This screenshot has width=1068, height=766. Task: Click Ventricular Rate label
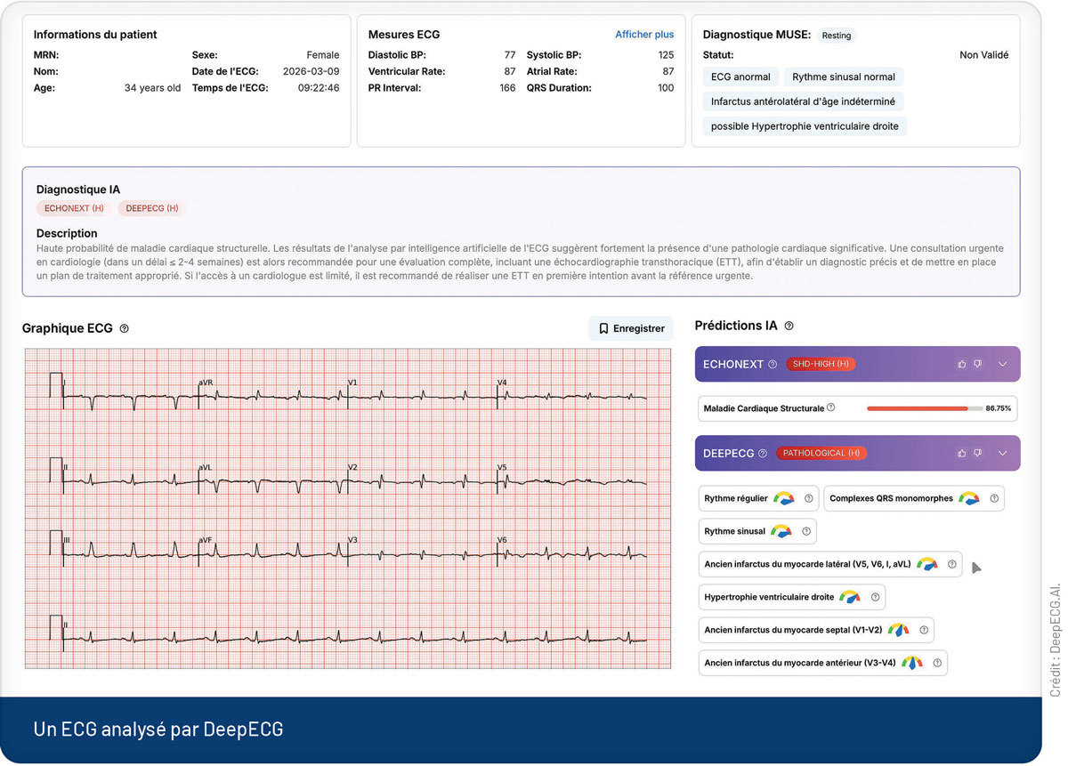[x=407, y=71]
